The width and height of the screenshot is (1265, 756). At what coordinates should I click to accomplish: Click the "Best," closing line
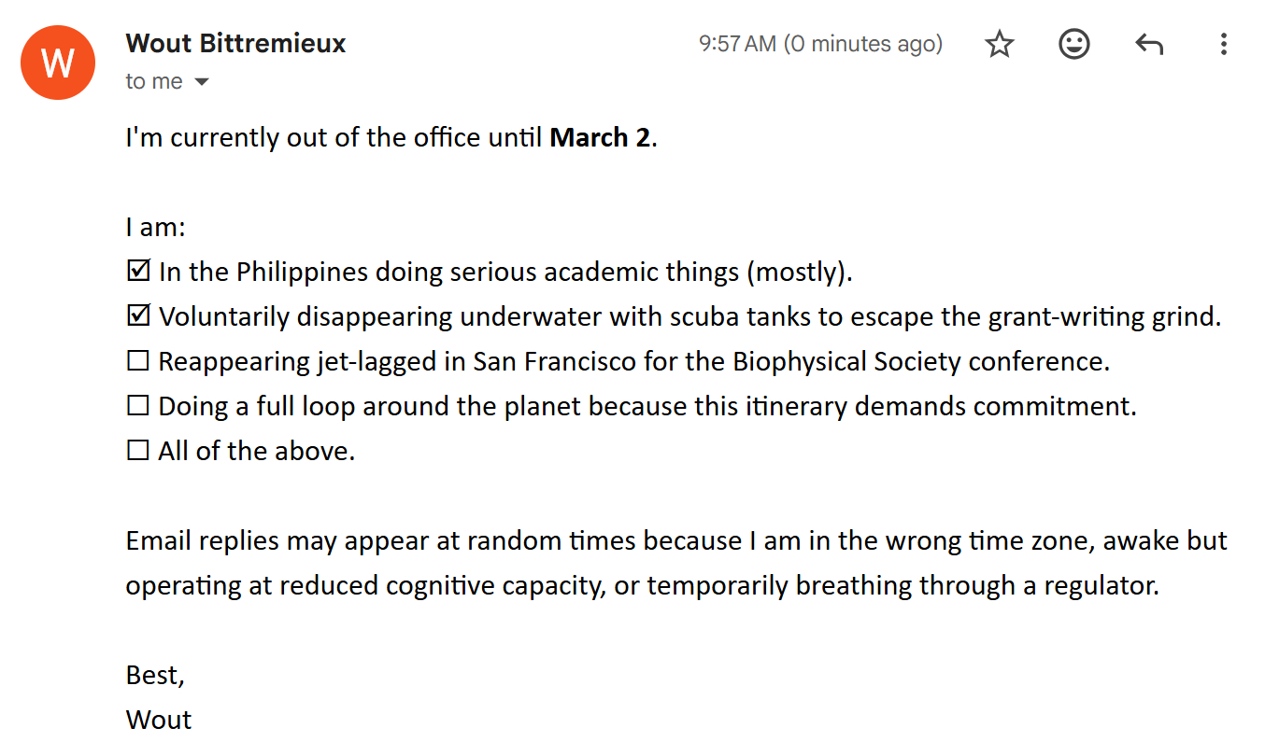tap(155, 675)
